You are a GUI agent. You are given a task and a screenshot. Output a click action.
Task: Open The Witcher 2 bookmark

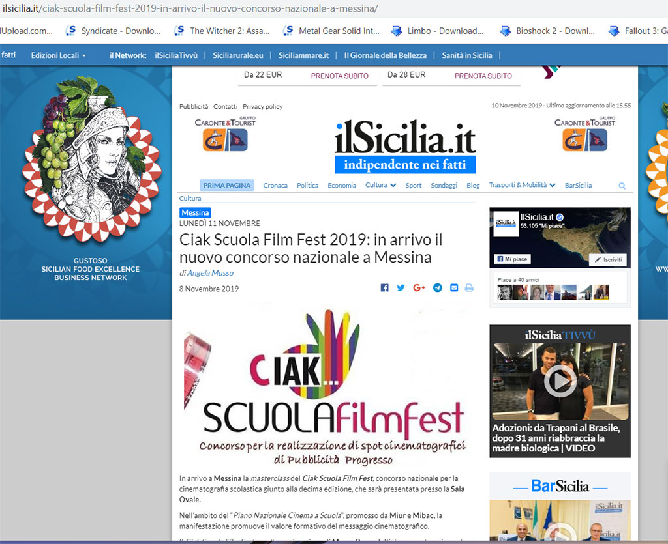click(x=222, y=31)
